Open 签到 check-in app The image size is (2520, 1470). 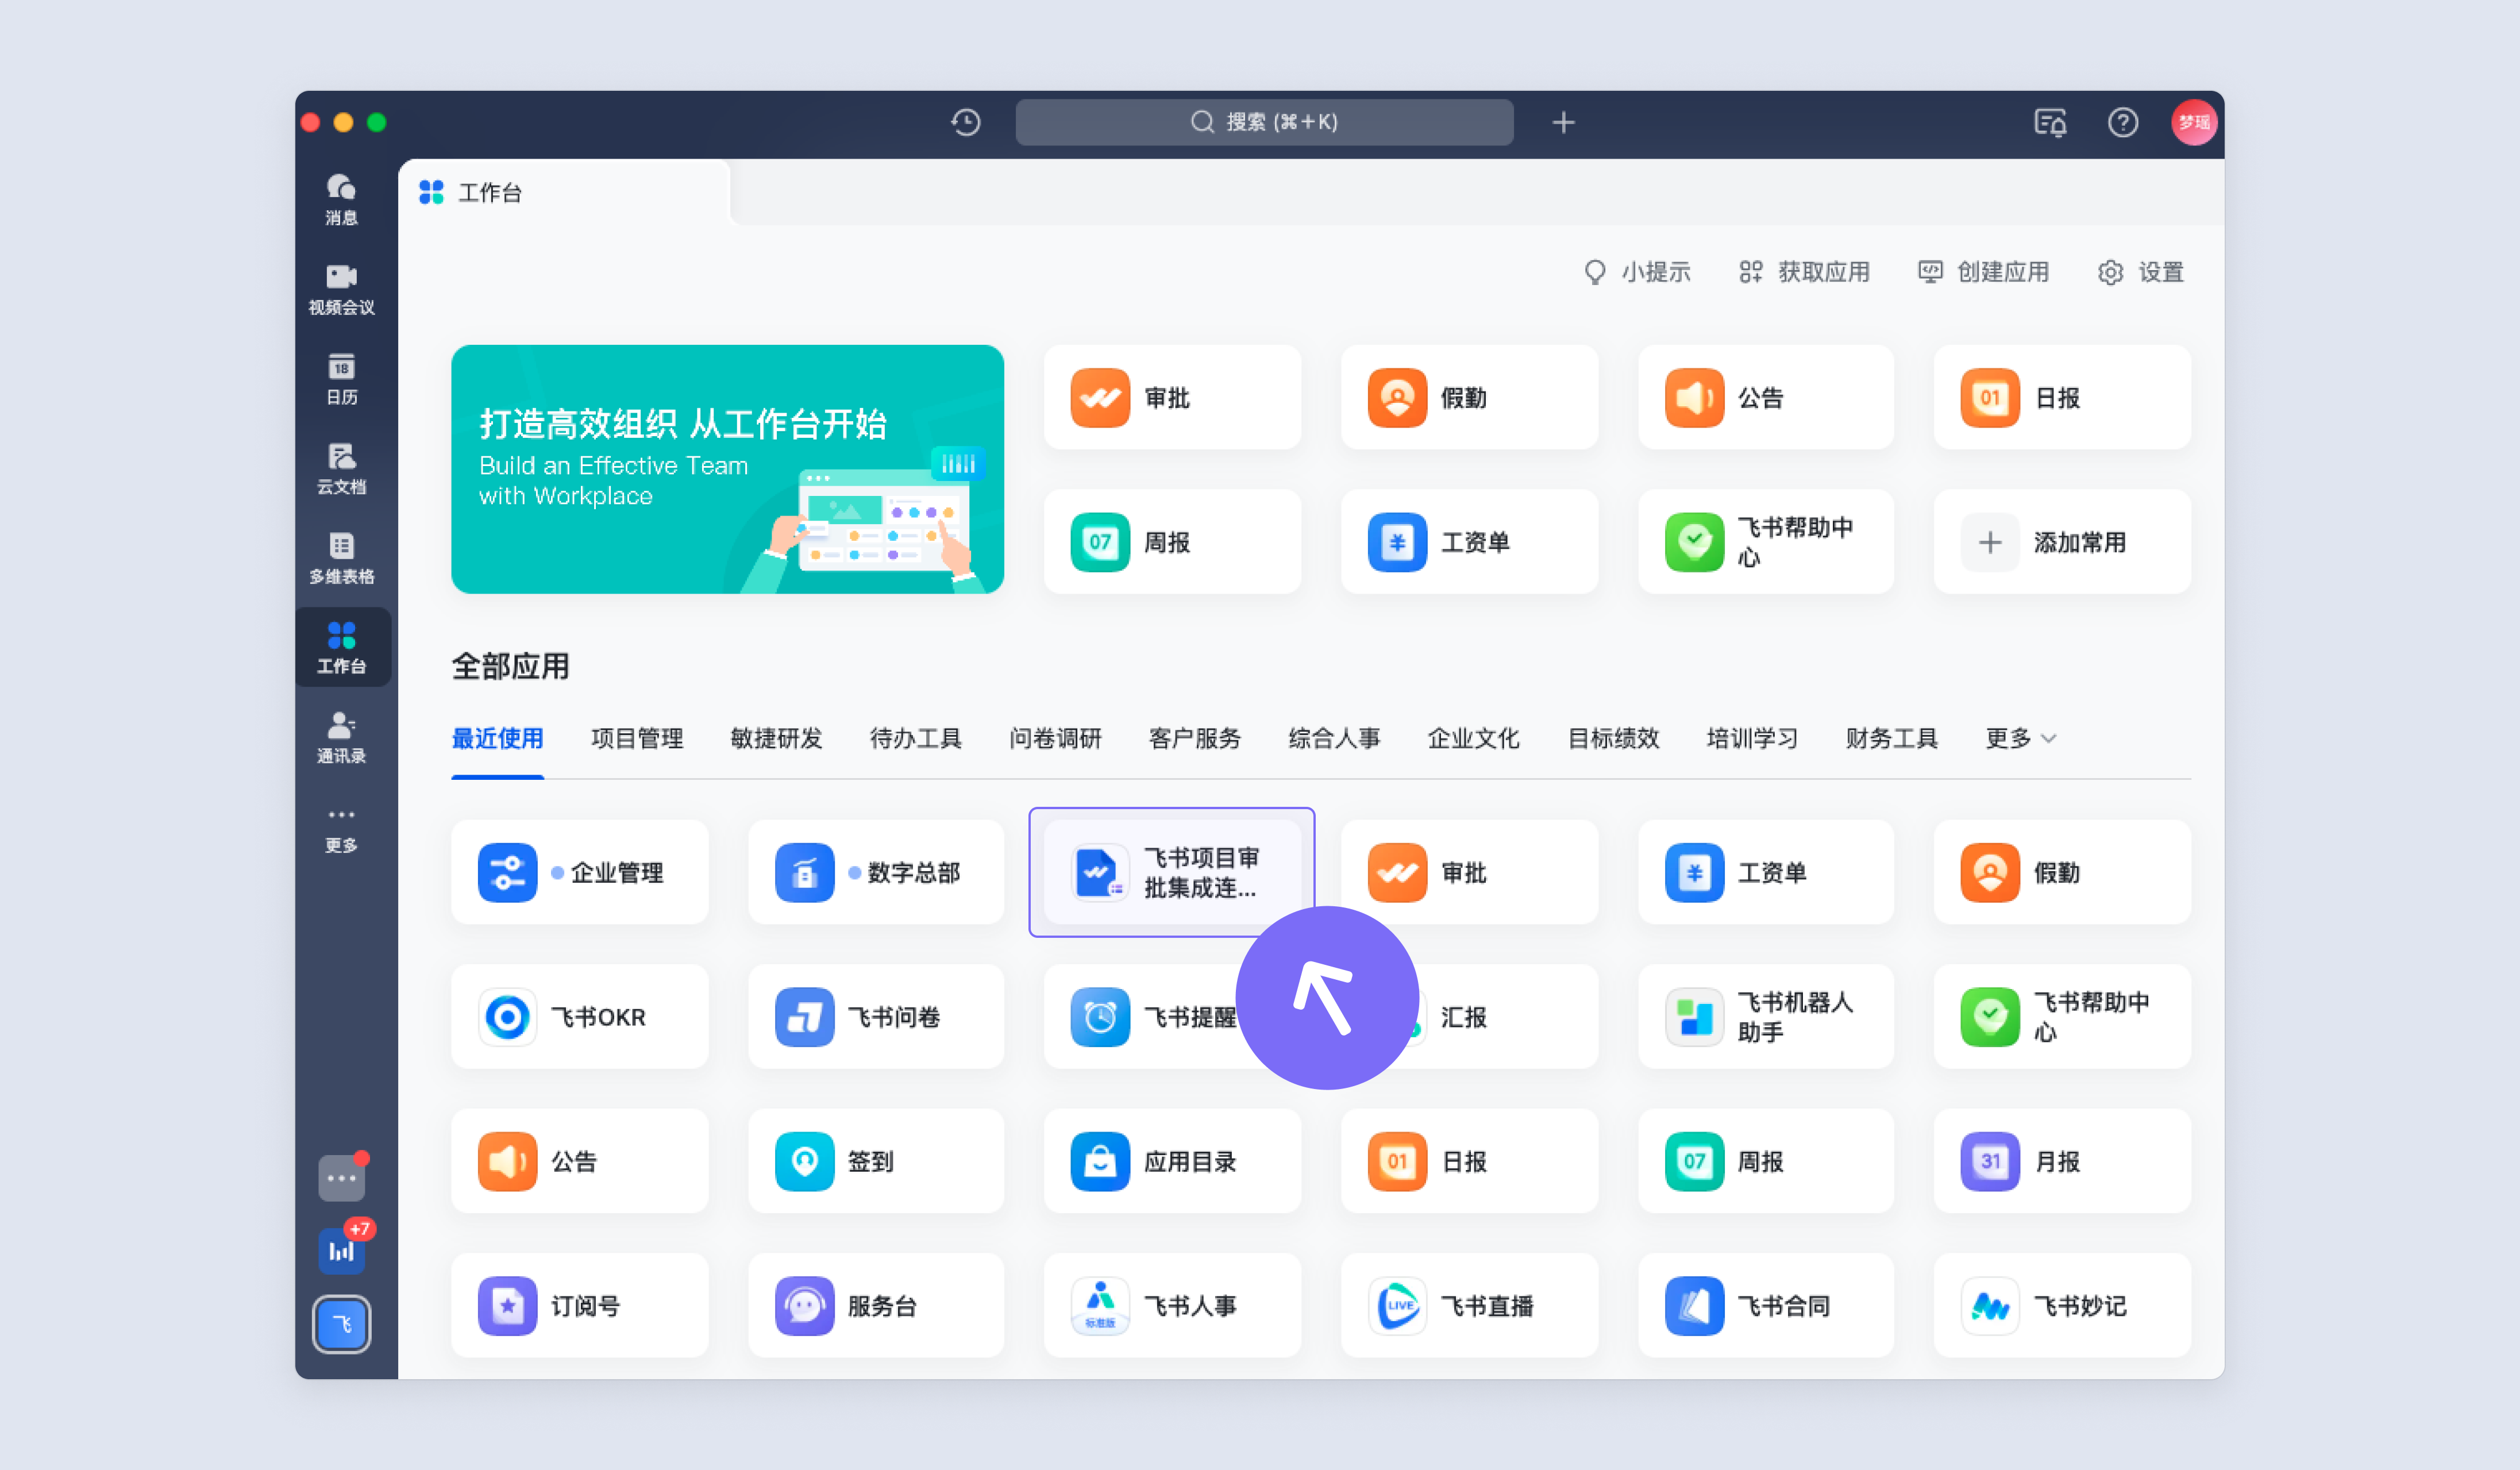876,1161
